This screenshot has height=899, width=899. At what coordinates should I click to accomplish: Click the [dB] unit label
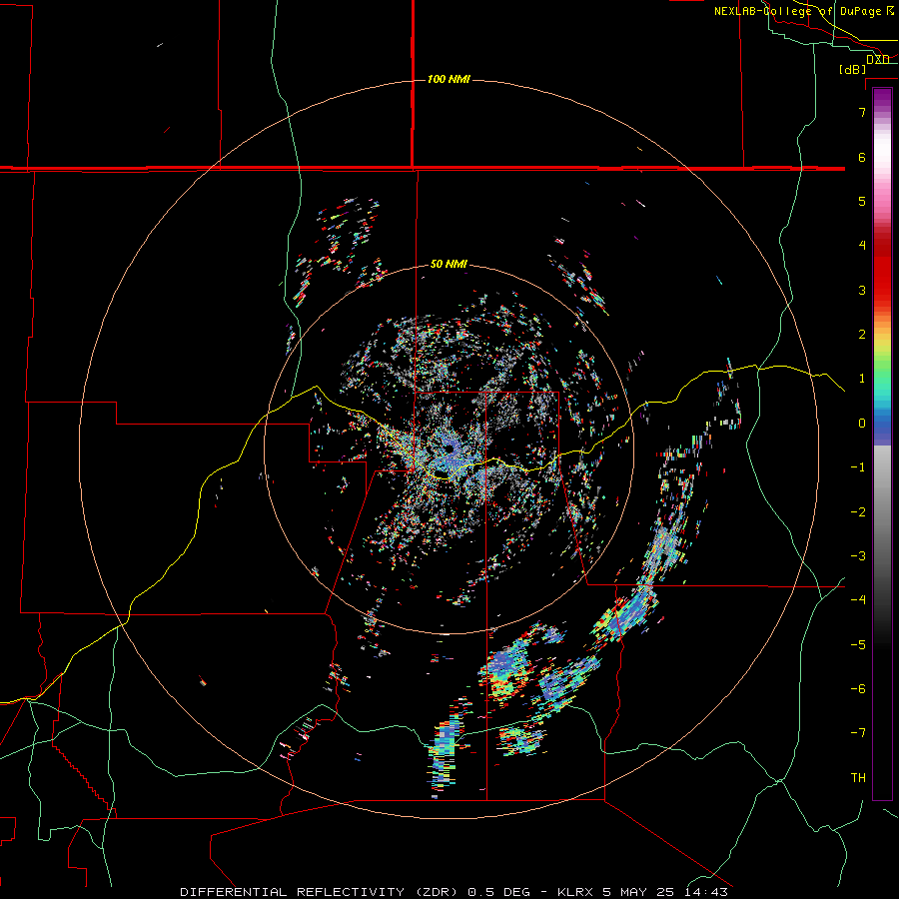852,69
